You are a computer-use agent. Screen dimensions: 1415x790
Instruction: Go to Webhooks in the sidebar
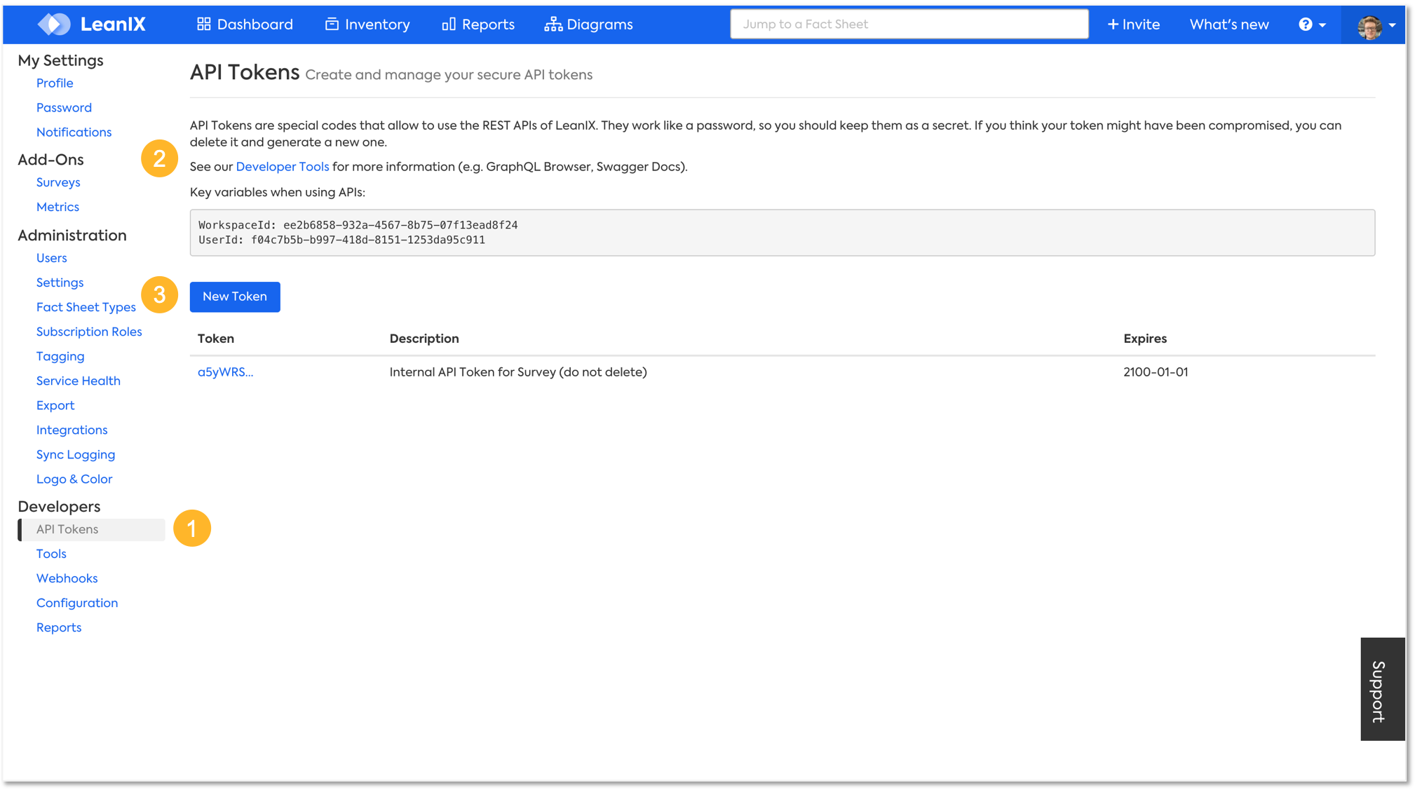point(67,578)
